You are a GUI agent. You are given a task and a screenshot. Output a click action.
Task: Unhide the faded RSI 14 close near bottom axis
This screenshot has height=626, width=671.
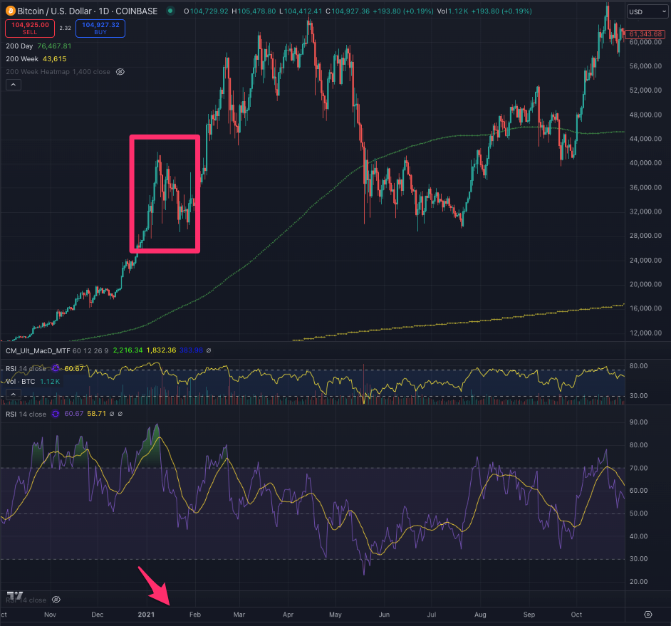click(x=56, y=600)
